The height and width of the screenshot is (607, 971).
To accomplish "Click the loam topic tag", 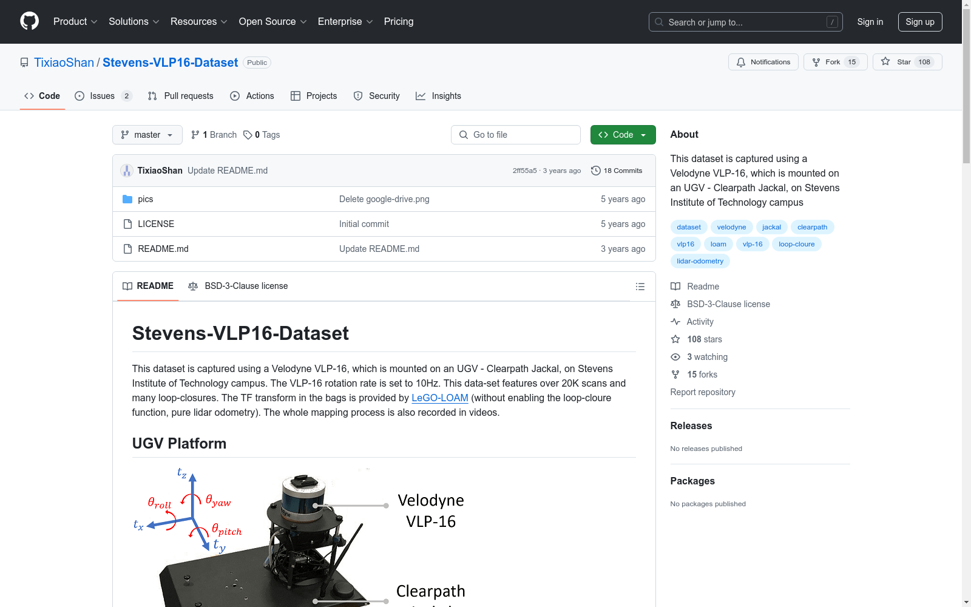I will [x=718, y=244].
